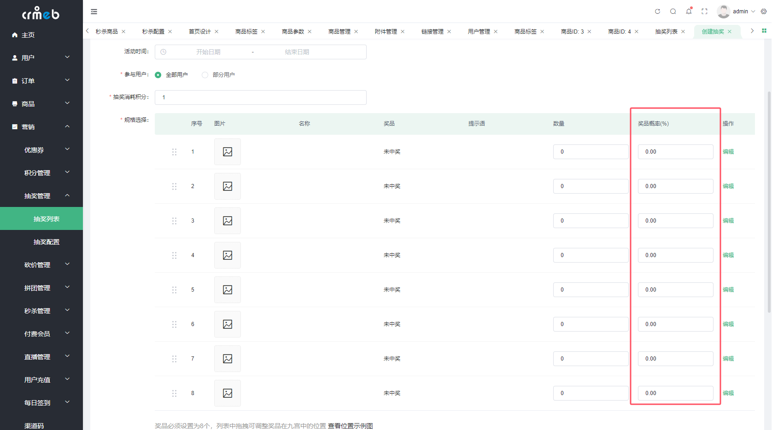Image resolution: width=772 pixels, height=430 pixels.
Task: Open the notification bell icon
Action: tap(689, 11)
